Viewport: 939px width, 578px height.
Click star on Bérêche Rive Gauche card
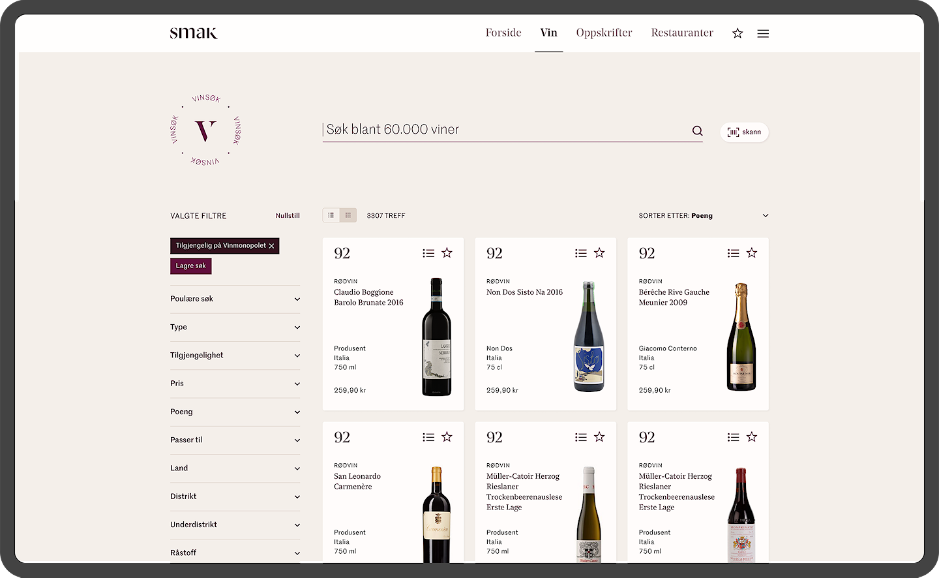click(752, 253)
